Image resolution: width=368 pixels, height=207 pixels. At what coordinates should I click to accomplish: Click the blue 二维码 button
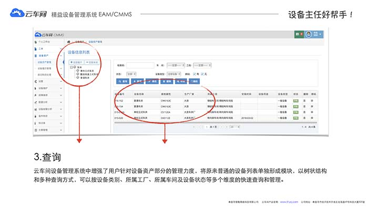click(194, 81)
